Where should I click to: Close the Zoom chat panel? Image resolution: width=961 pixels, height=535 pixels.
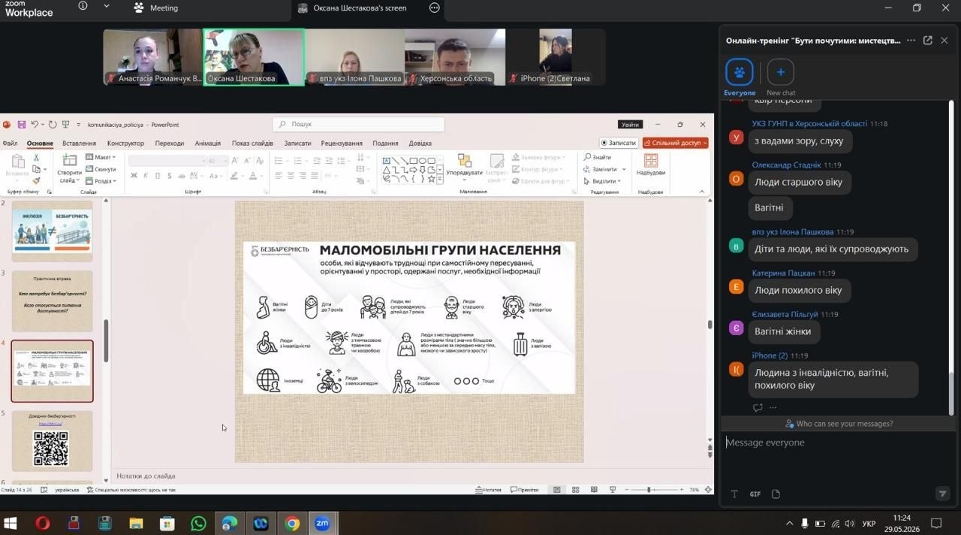[945, 41]
